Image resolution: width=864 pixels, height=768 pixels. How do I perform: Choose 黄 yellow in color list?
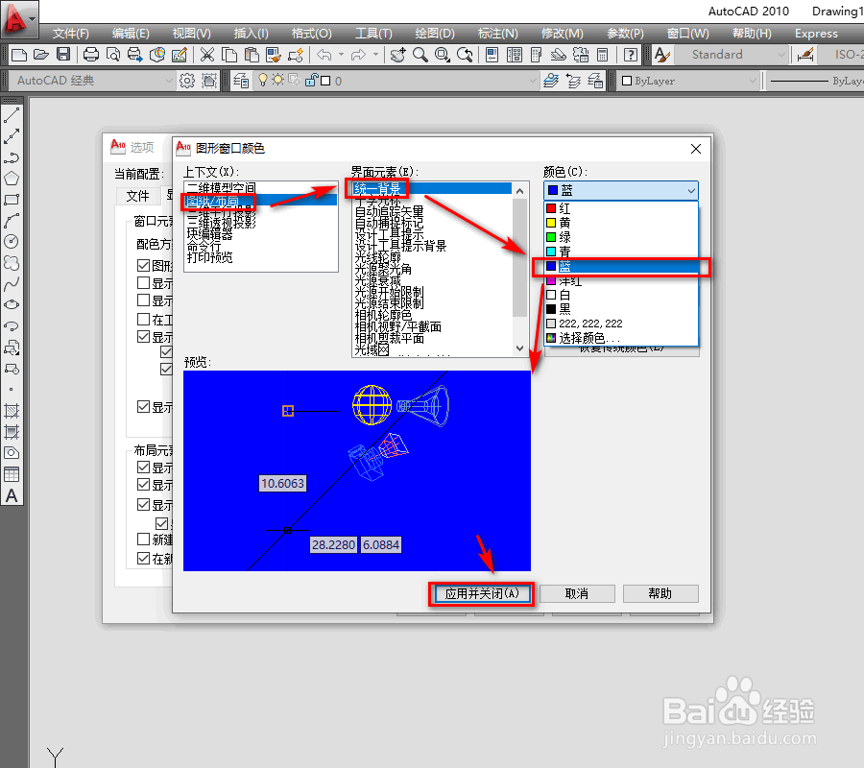tap(621, 223)
